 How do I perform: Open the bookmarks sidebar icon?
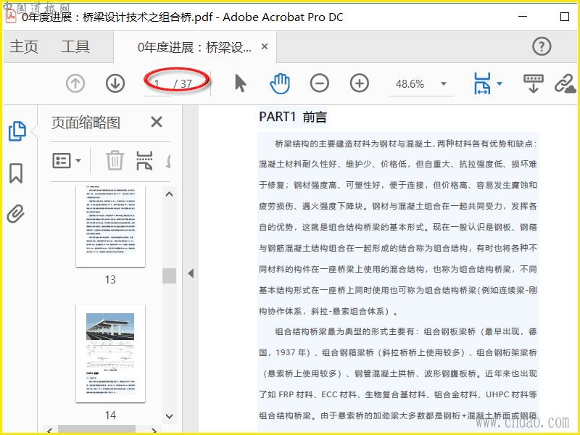coord(16,173)
